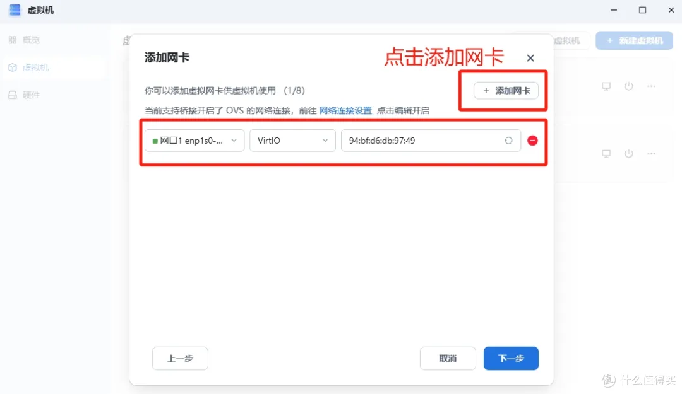Screen dimensions: 682x394
Task: Open the monitor console icon of first VM
Action: pyautogui.click(x=606, y=86)
